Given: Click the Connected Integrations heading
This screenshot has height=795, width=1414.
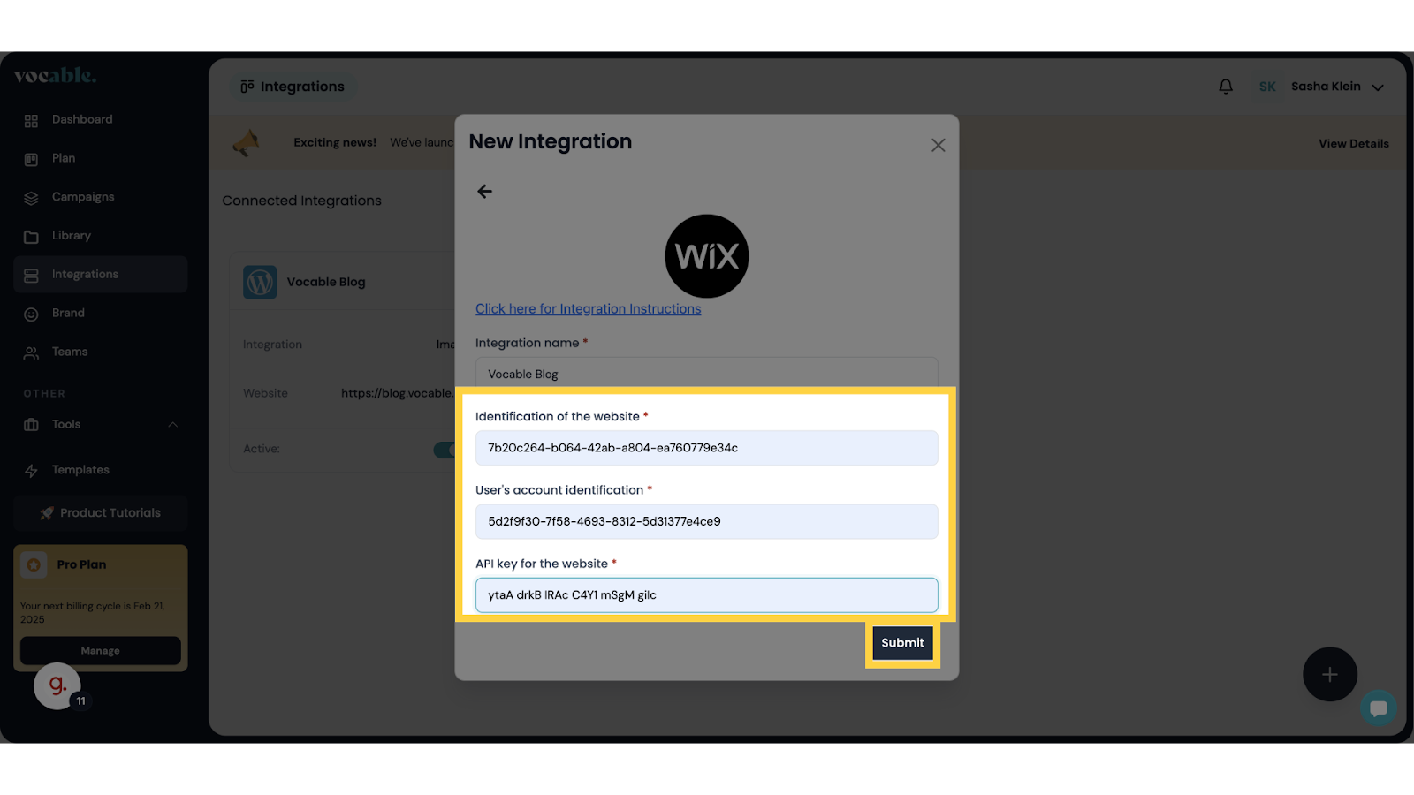Looking at the screenshot, I should click(x=302, y=201).
